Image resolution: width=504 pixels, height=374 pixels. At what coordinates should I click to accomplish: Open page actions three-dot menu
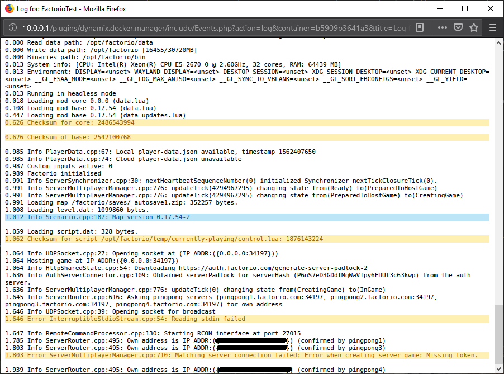point(443,27)
